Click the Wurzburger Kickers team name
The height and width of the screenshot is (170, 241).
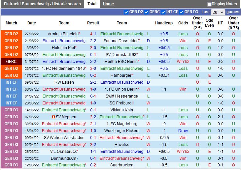tap(122, 131)
